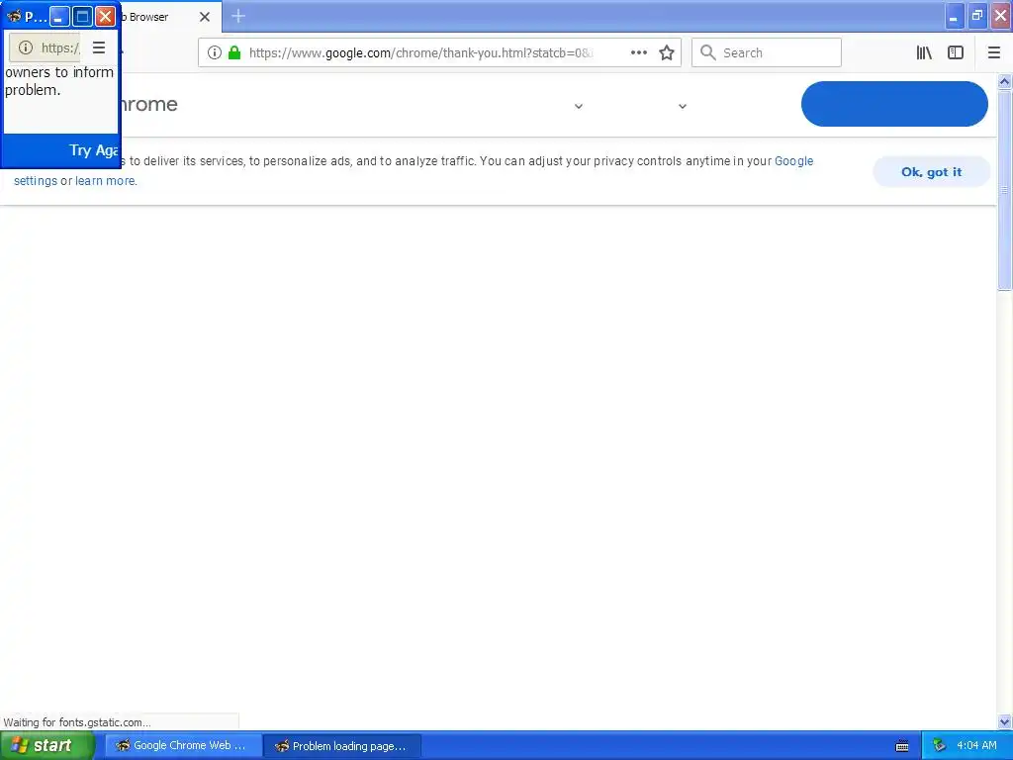Open the learn more link
The height and width of the screenshot is (760, 1013).
pos(105,181)
